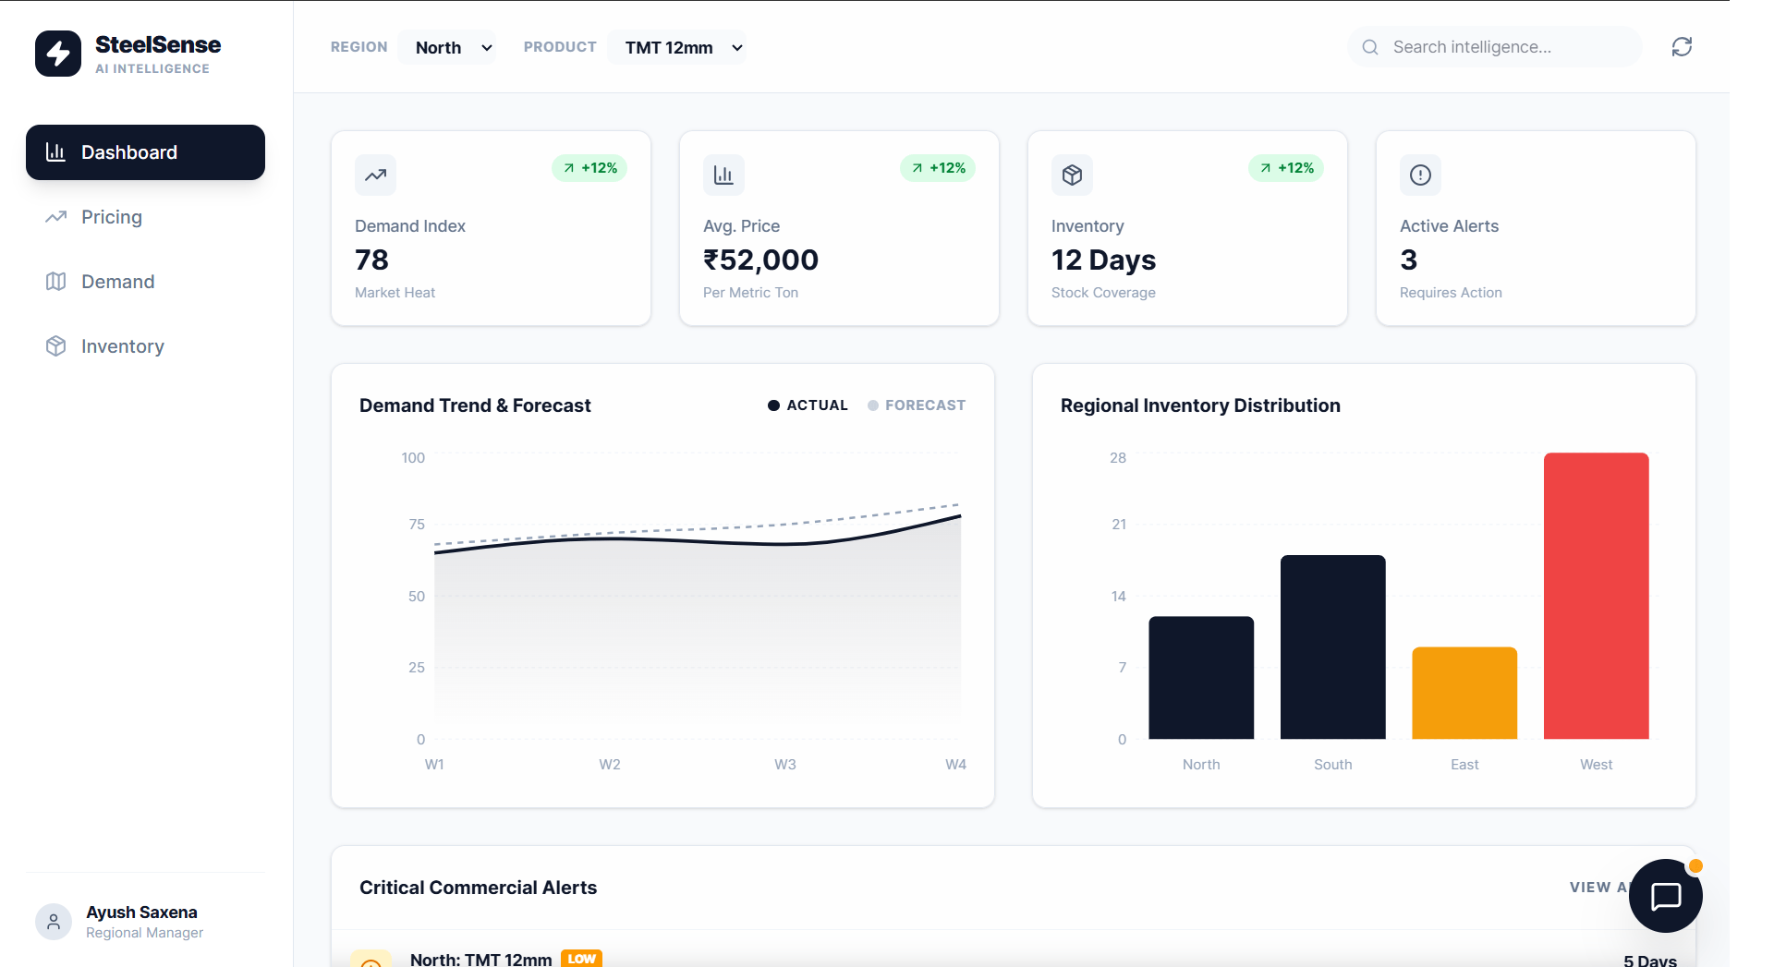Image resolution: width=1774 pixels, height=967 pixels.
Task: Click the Ayush Saxena profile avatar
Action: tap(53, 921)
